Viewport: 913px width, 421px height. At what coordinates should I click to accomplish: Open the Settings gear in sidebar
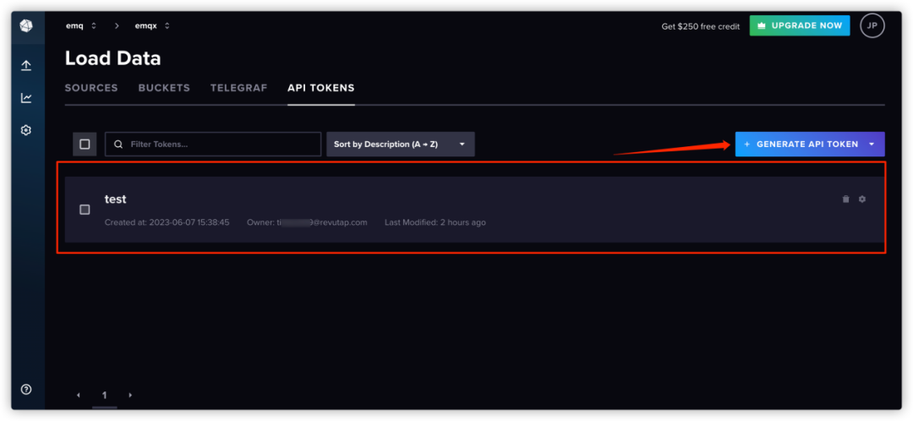(x=26, y=130)
